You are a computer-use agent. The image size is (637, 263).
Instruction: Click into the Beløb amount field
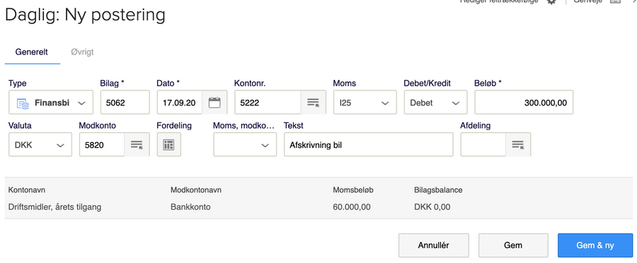(x=524, y=103)
